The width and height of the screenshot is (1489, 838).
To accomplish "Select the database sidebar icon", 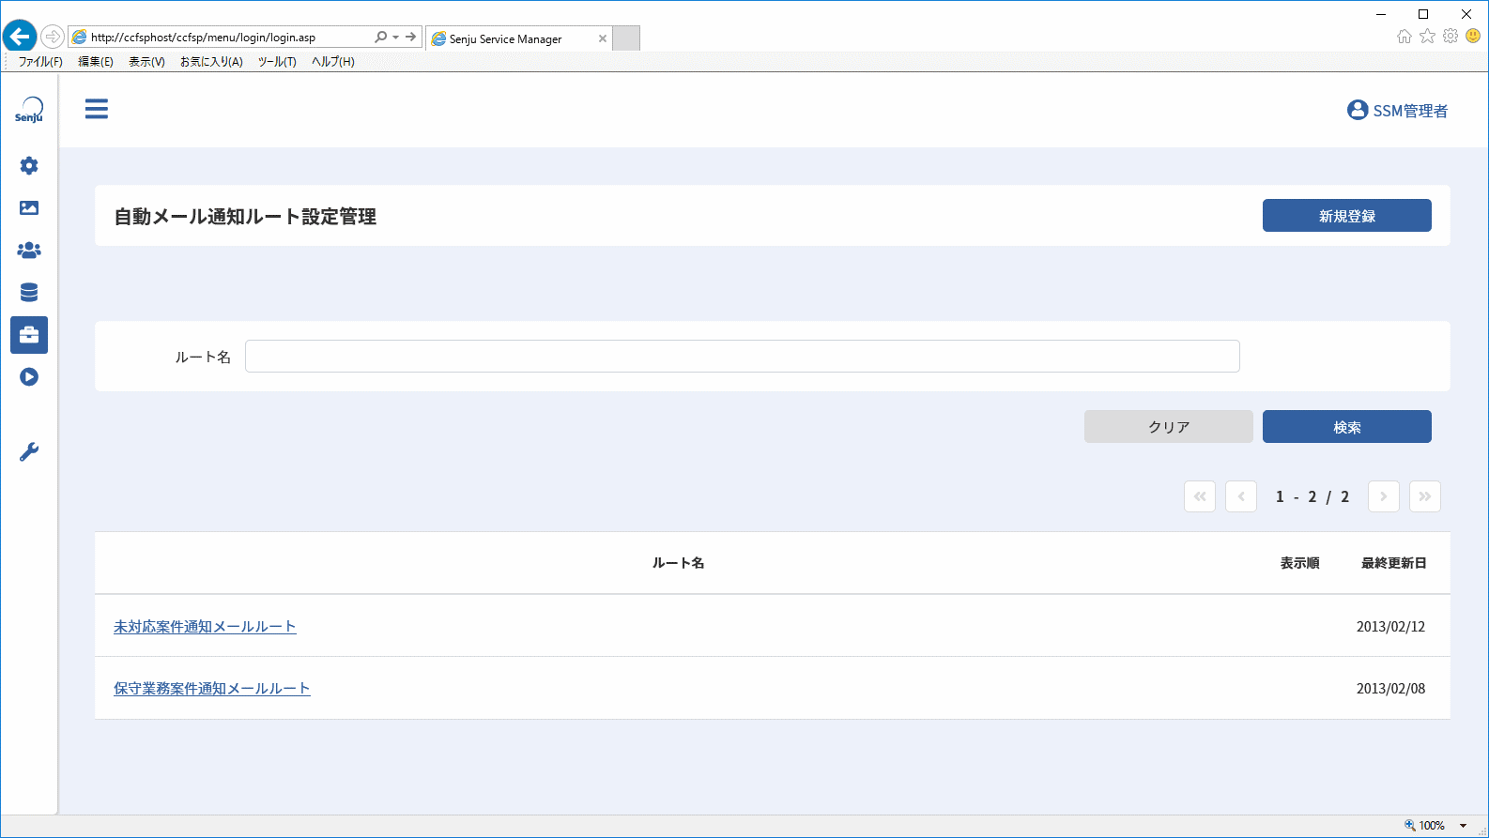I will click(x=29, y=293).
